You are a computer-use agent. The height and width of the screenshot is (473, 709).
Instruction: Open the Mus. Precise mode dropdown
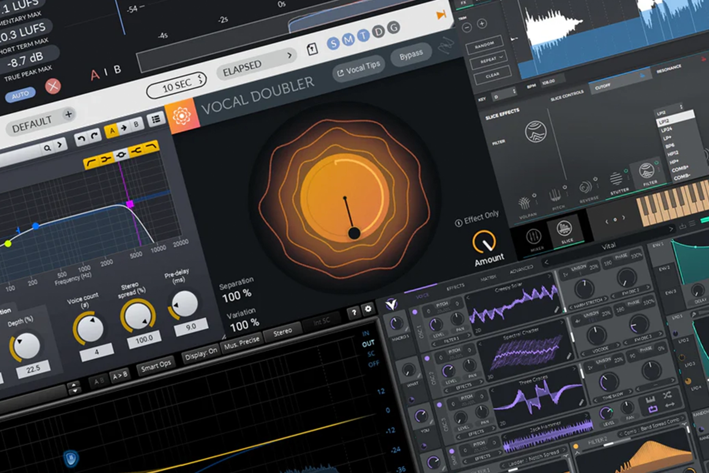click(241, 342)
